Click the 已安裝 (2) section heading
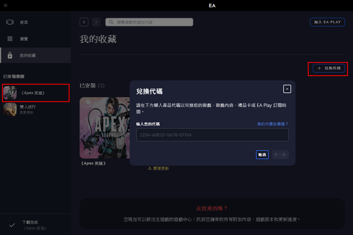The height and width of the screenshot is (235, 353). (92, 86)
